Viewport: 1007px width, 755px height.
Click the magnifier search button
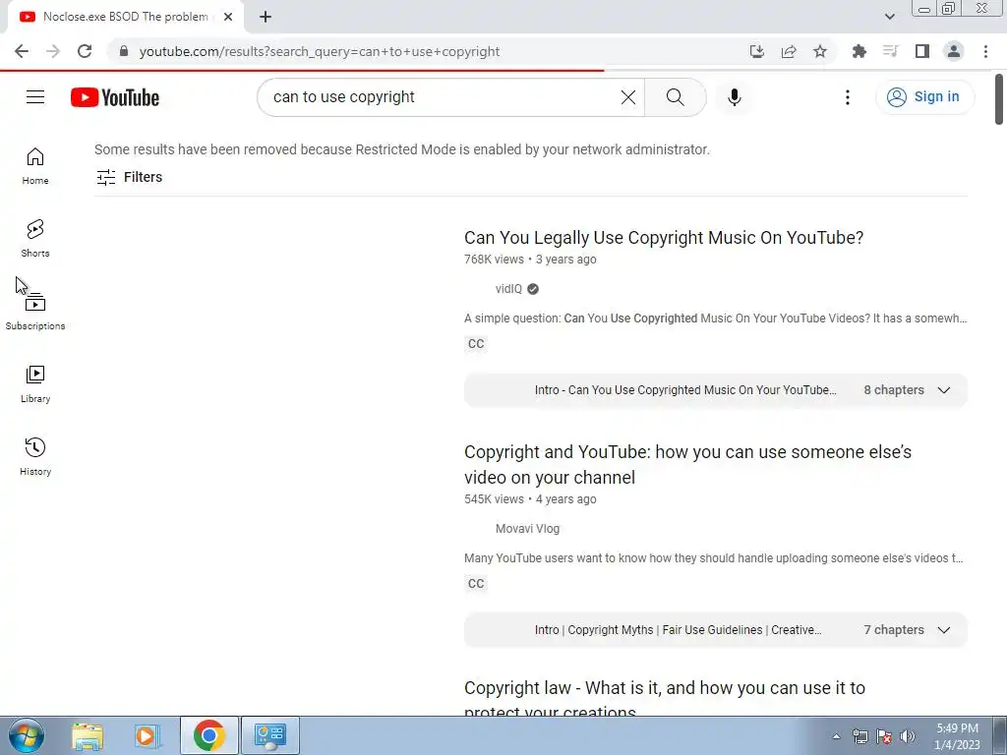pos(675,97)
